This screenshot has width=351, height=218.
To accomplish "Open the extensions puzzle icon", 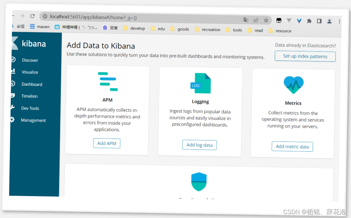I will pos(309,21).
